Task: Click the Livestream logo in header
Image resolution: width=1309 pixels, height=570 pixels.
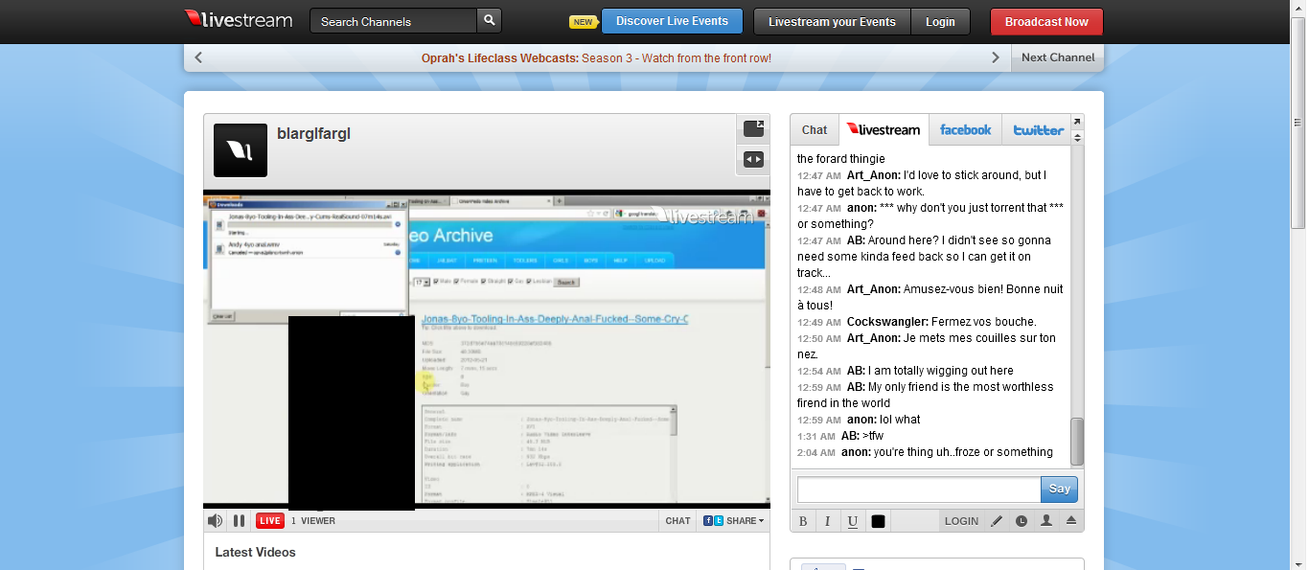Action: (x=239, y=20)
